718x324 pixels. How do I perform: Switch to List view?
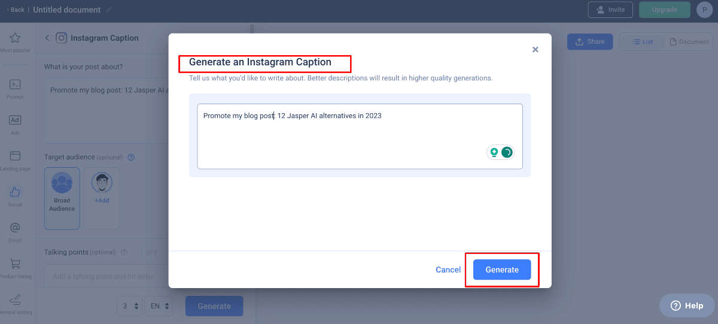(642, 42)
